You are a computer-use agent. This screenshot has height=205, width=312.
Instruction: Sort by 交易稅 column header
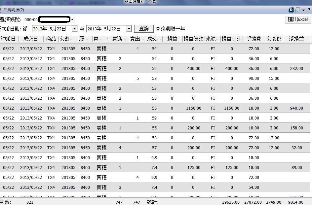(x=274, y=39)
